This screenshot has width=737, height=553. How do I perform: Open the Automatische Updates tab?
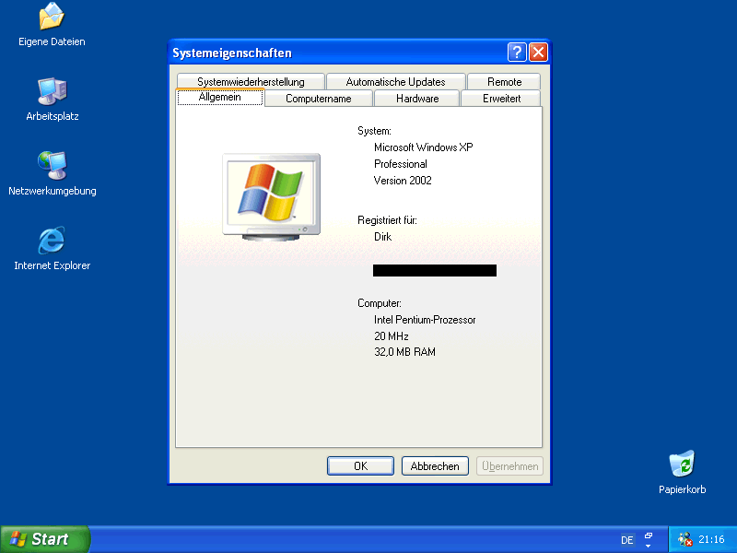pos(395,82)
